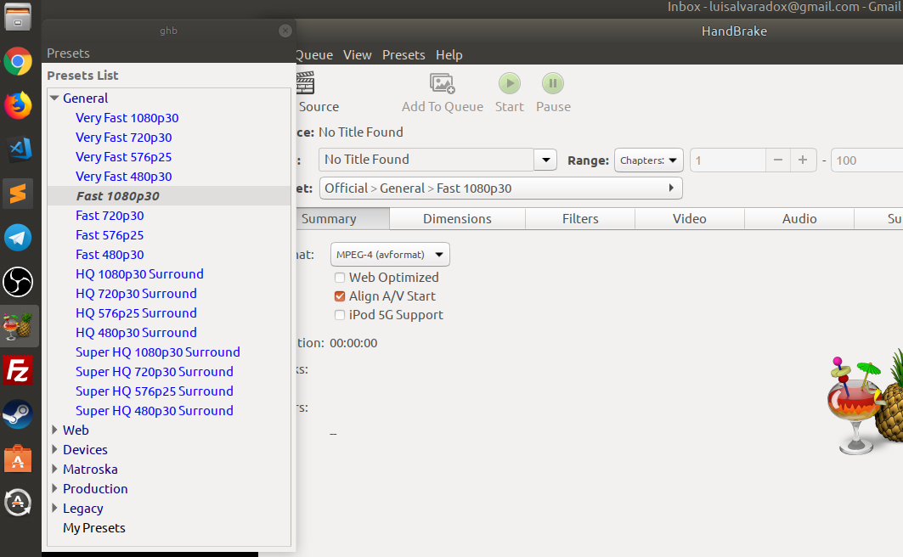This screenshot has width=903, height=557.
Task: Open the Source clapperboard icon
Action: [306, 83]
